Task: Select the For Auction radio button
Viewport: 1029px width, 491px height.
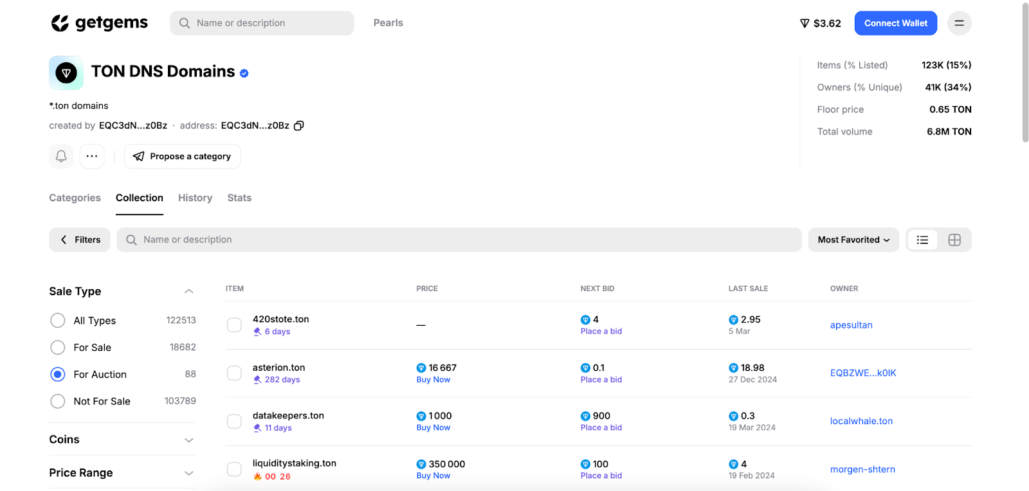Action: 58,374
